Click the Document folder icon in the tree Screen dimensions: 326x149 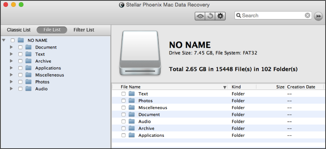click(28, 47)
